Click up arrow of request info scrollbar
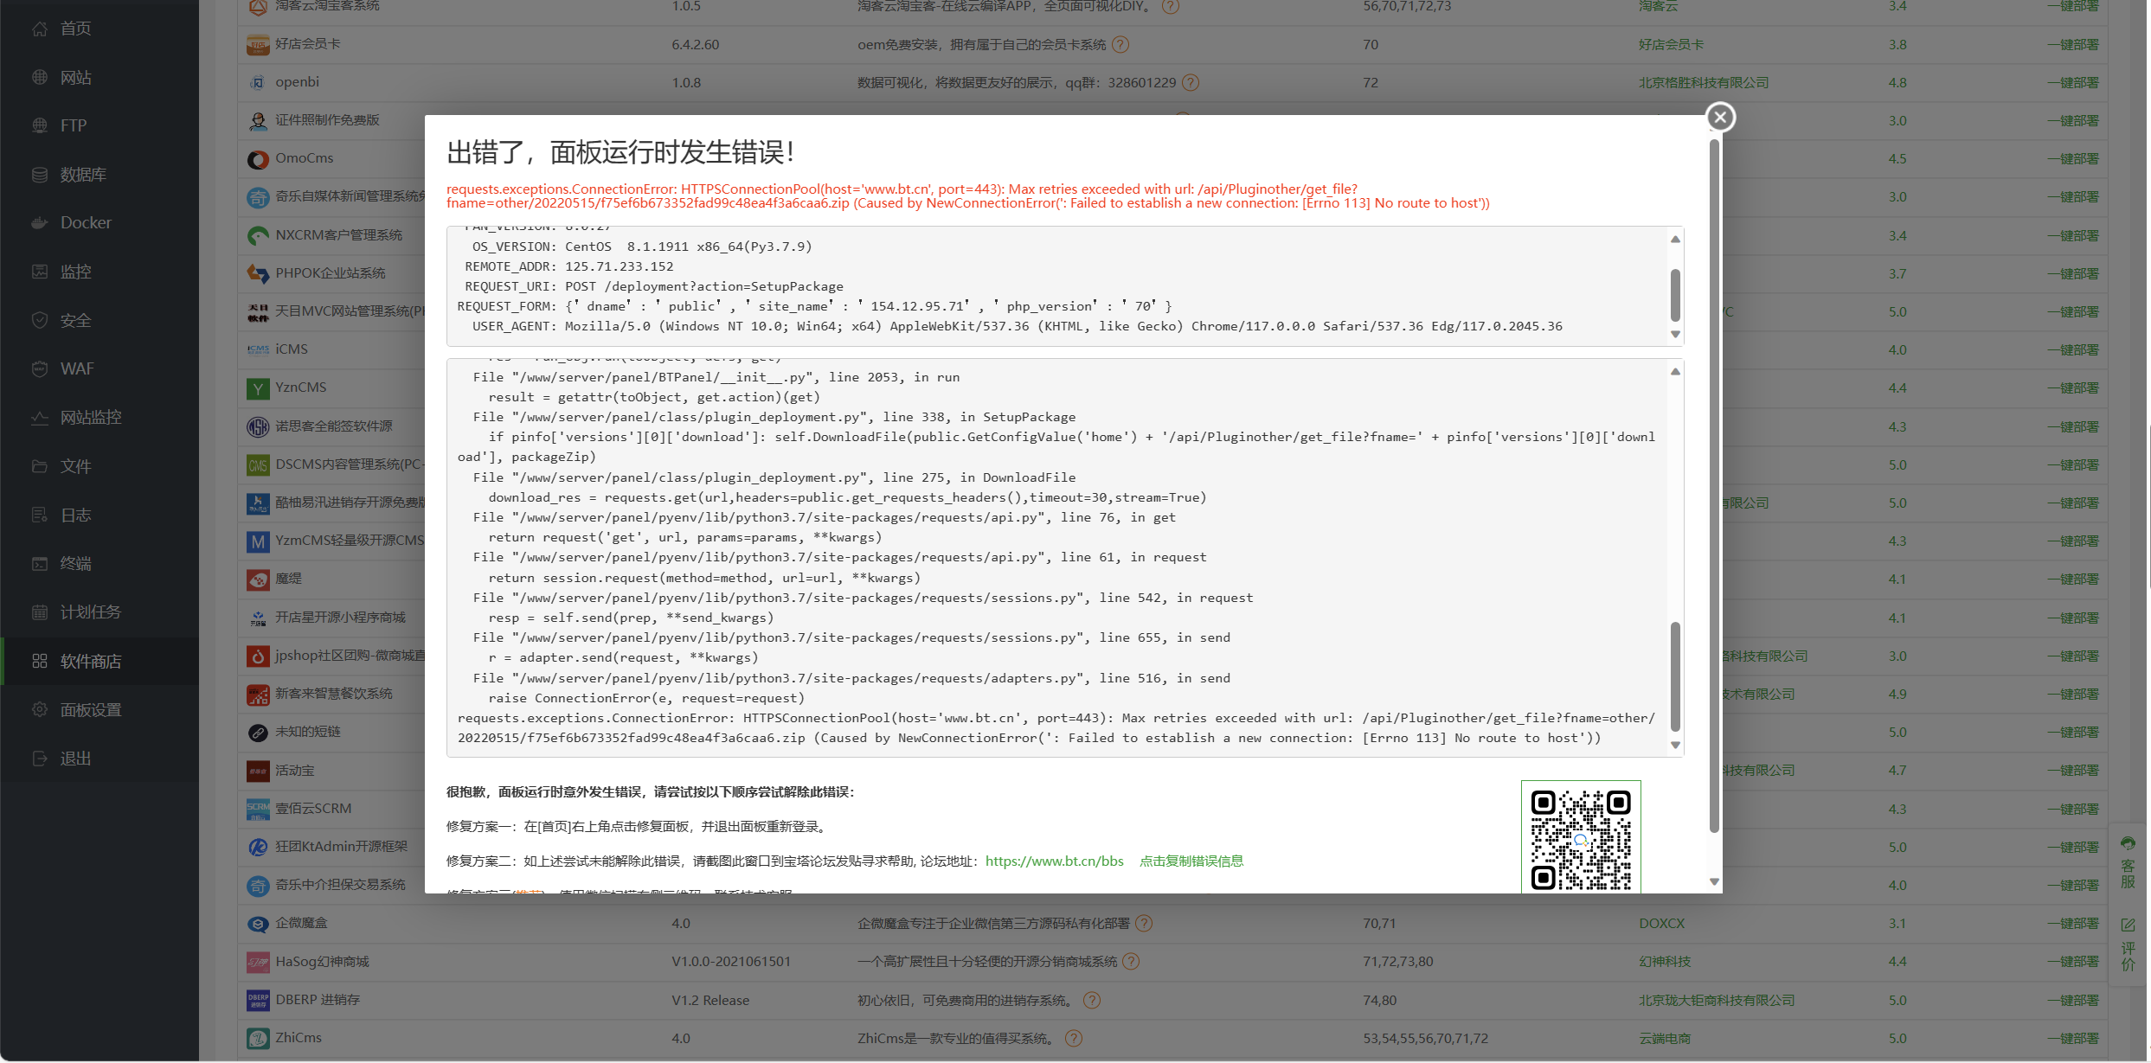2151x1063 pixels. [1675, 239]
